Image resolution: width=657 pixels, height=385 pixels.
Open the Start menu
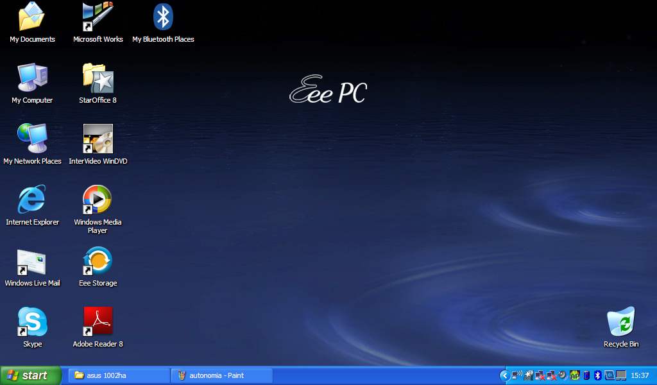[x=30, y=375]
